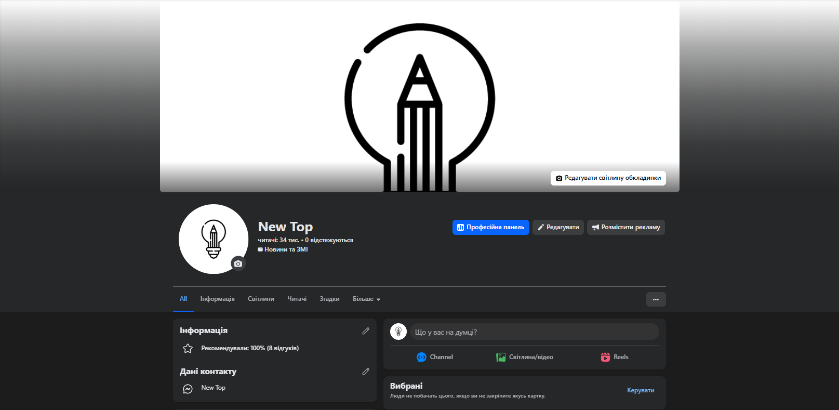Open the Світлини tab

click(x=261, y=299)
